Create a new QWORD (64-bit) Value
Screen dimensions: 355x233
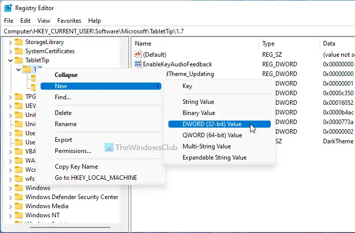[220, 135]
